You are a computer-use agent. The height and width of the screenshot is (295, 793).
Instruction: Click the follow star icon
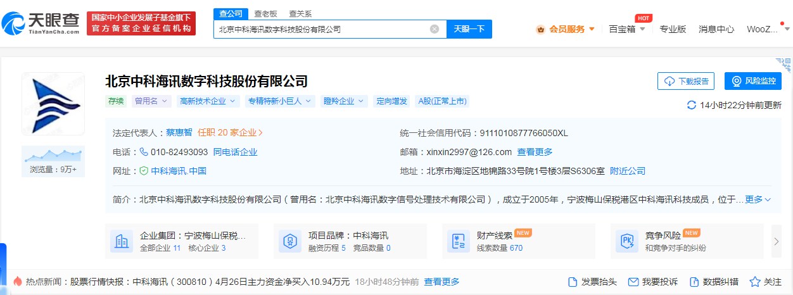click(754, 282)
